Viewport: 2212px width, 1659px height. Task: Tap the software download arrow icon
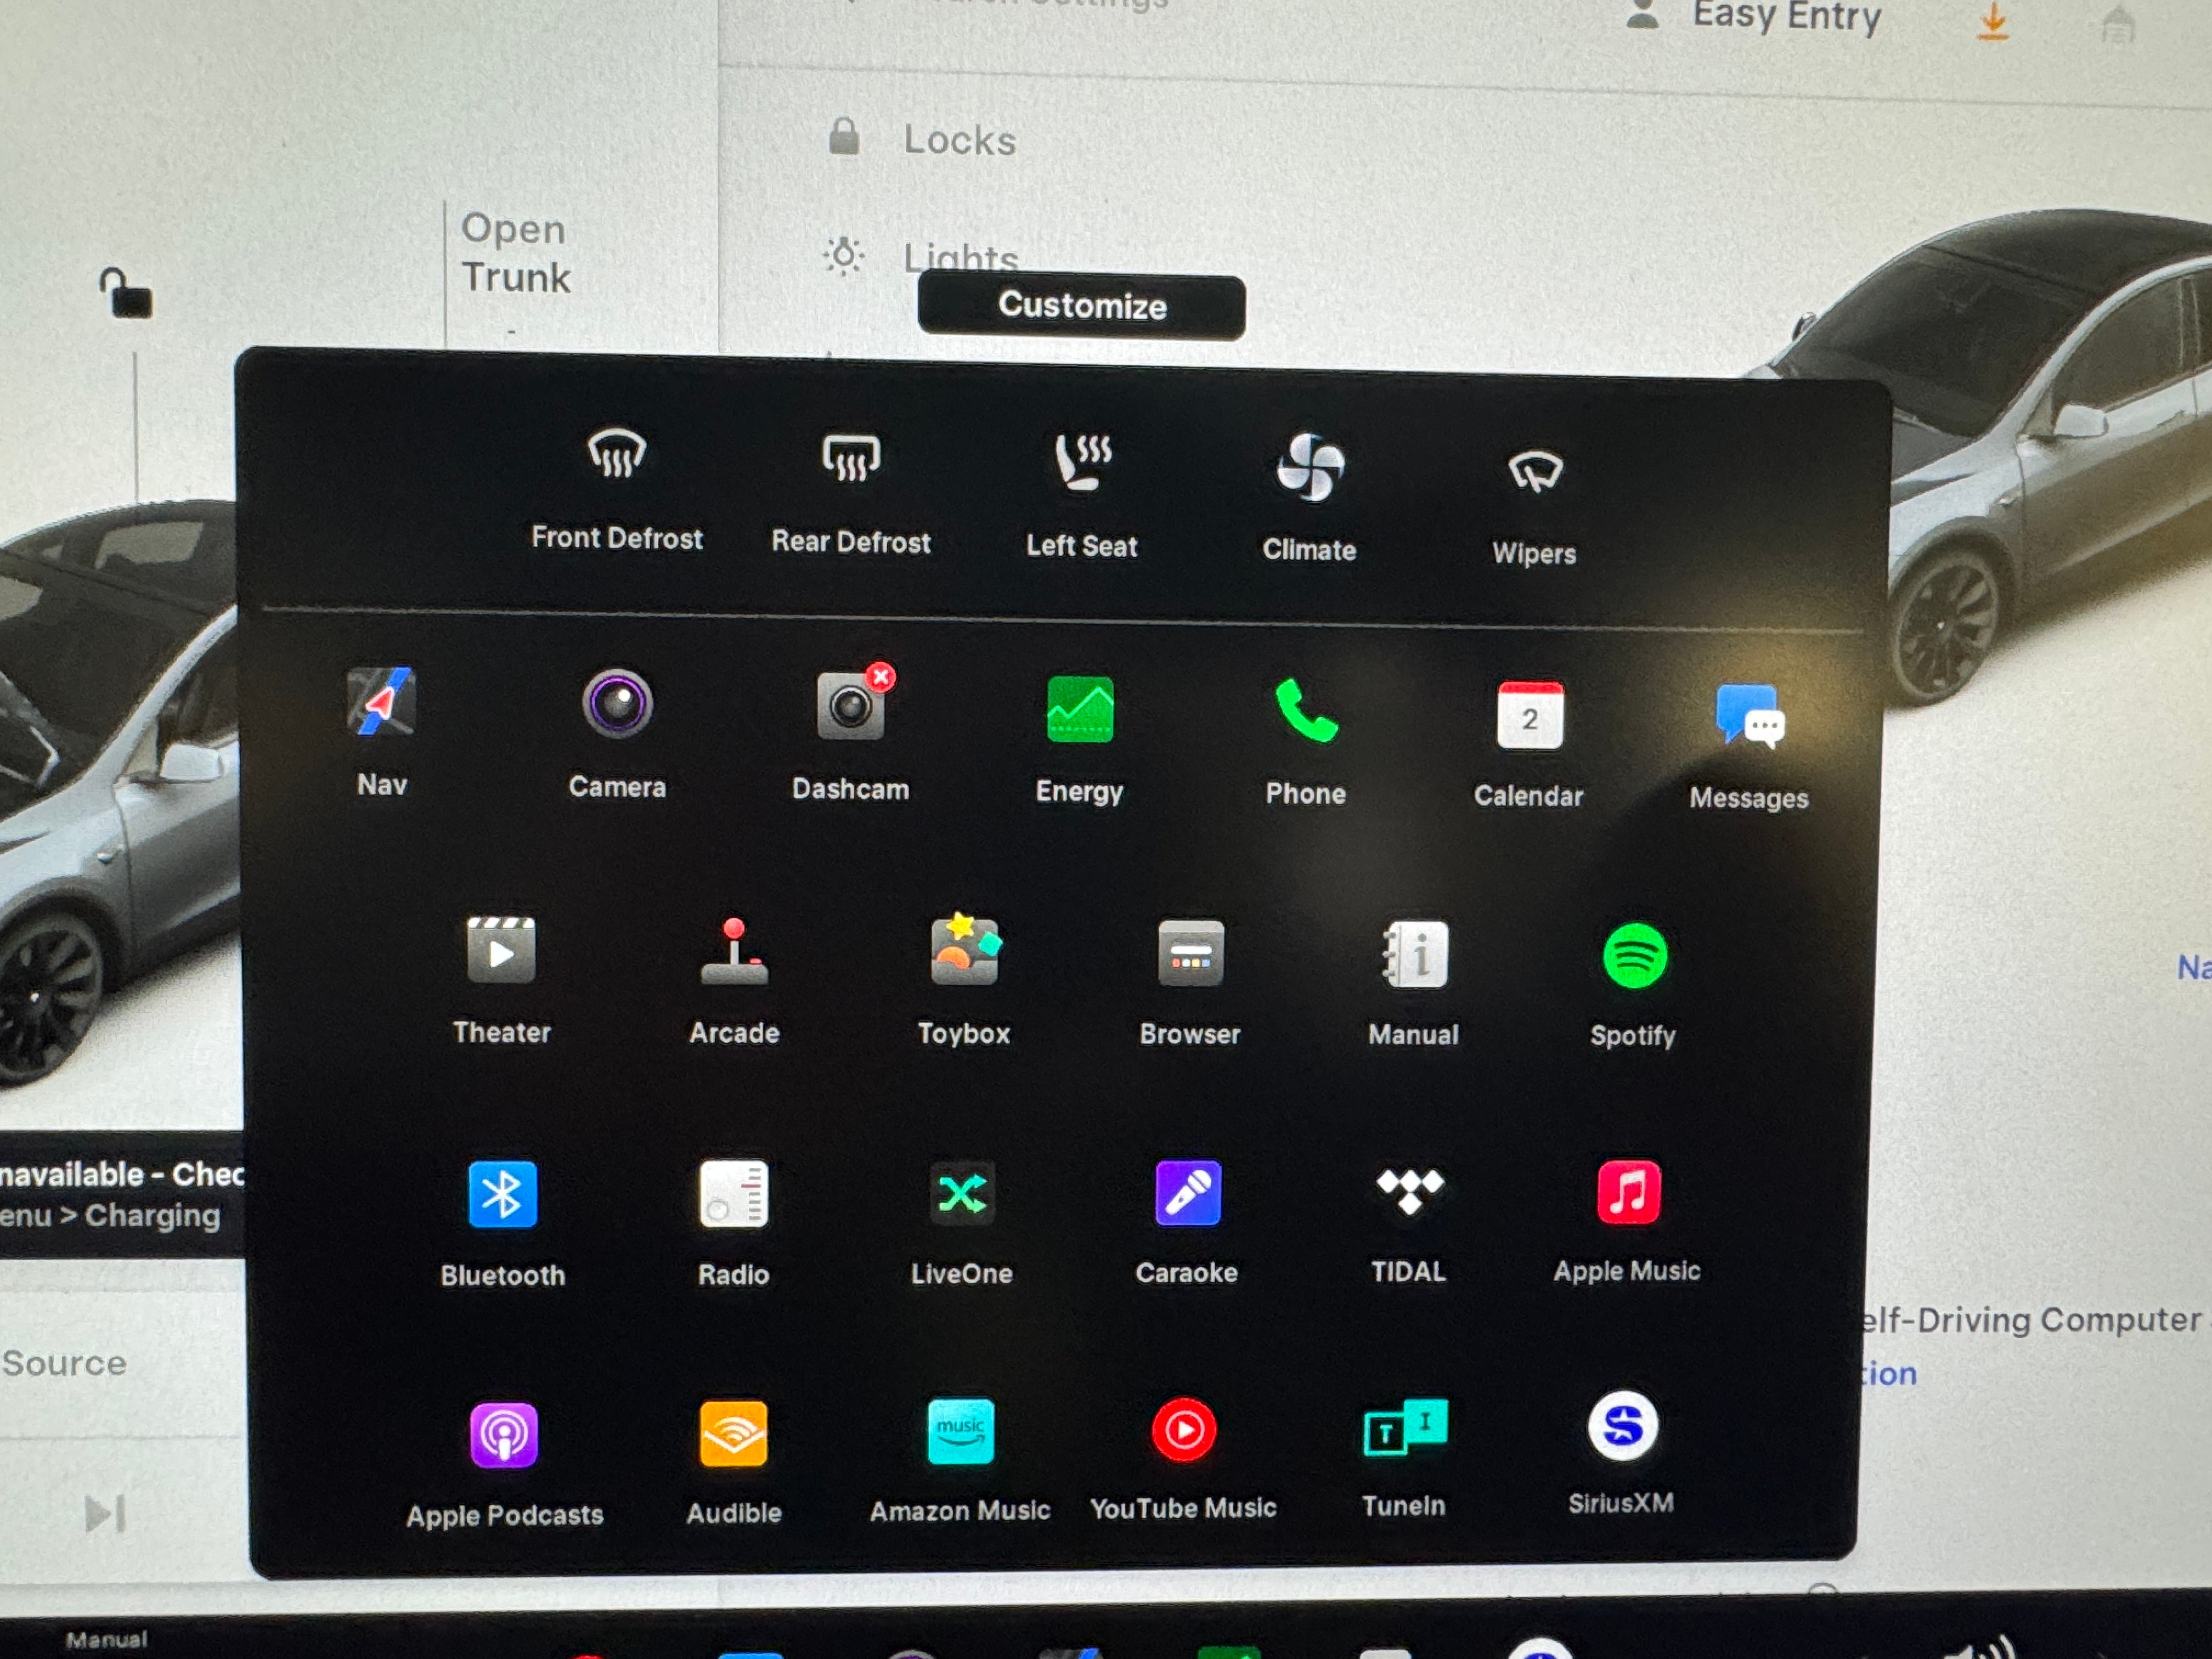(x=1993, y=22)
